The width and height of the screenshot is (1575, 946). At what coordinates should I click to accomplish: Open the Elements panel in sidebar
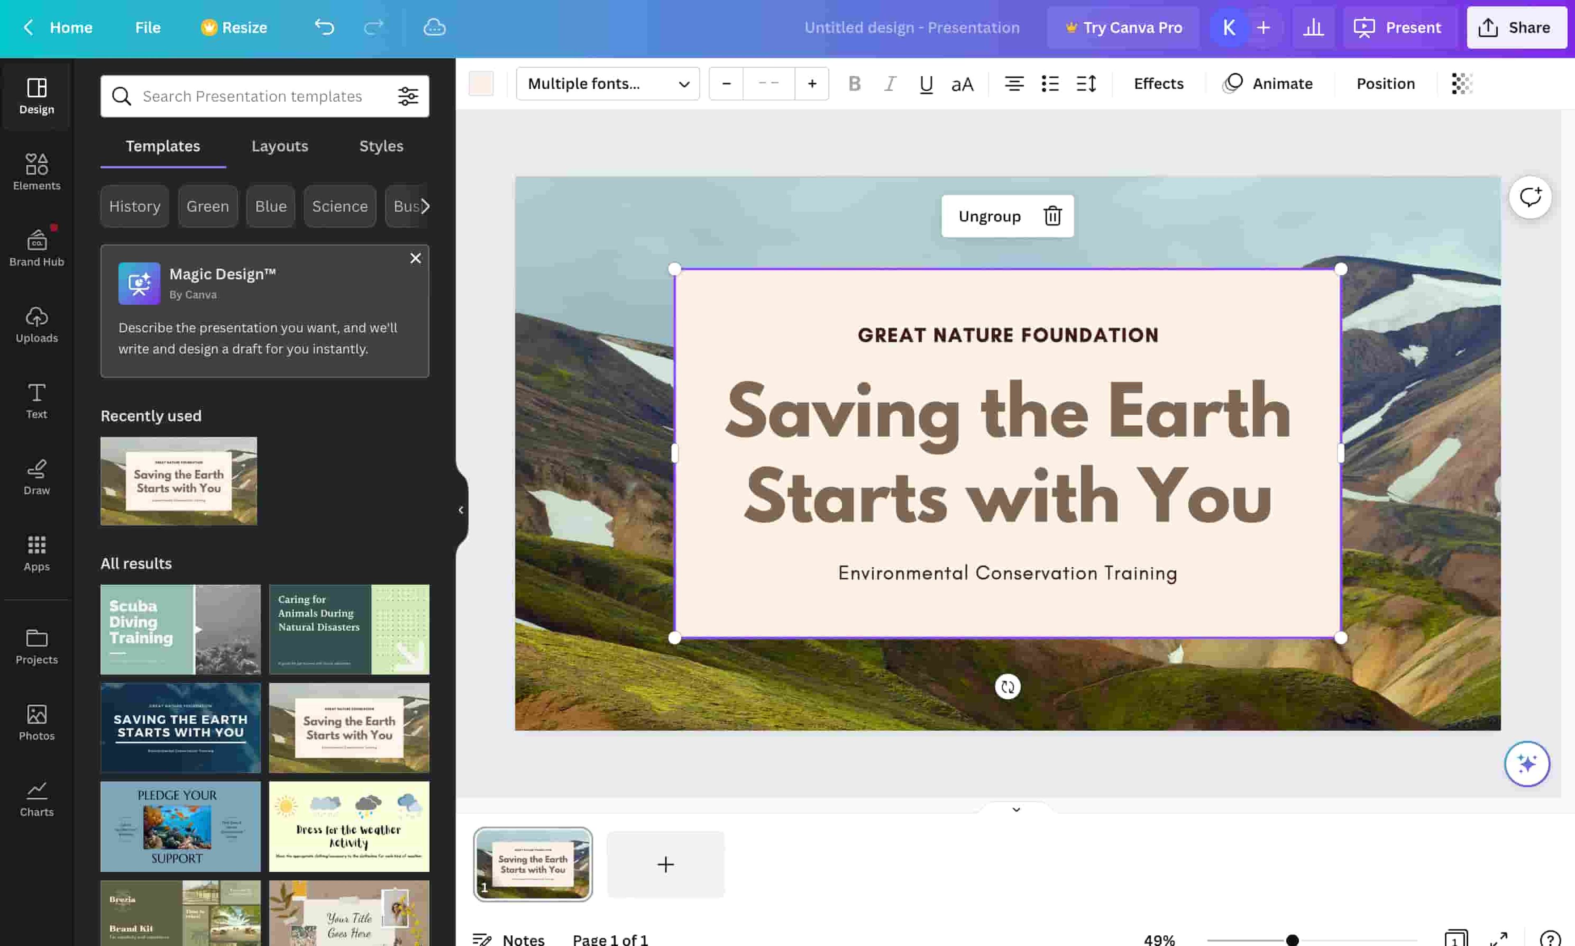37,171
